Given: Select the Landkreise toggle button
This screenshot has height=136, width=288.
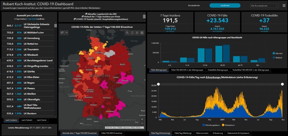Looking at the screenshot, I should click(225, 6).
